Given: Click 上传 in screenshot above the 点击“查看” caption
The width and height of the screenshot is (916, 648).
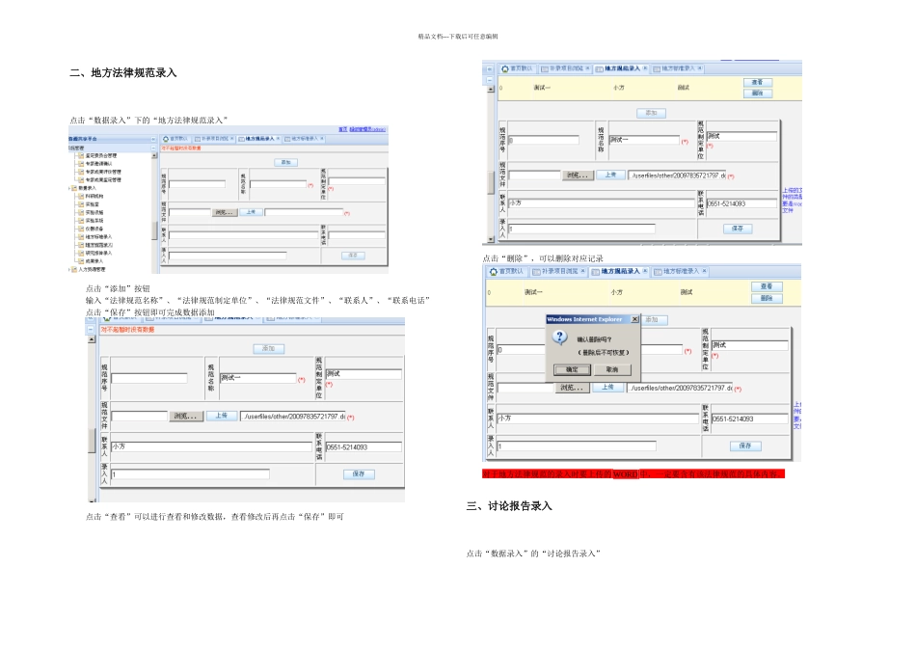Looking at the screenshot, I should point(222,416).
